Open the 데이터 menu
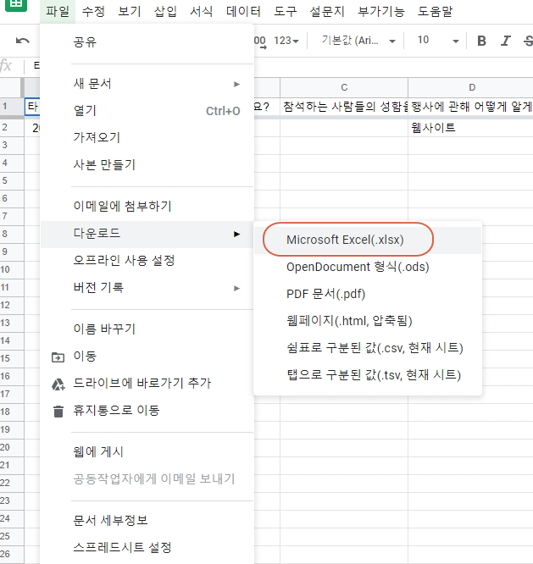 tap(244, 12)
